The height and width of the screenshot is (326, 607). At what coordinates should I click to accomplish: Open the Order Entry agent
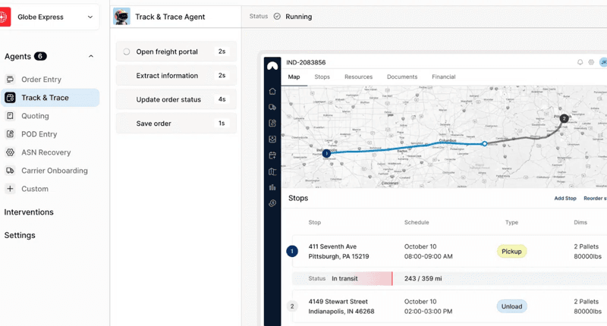click(41, 80)
